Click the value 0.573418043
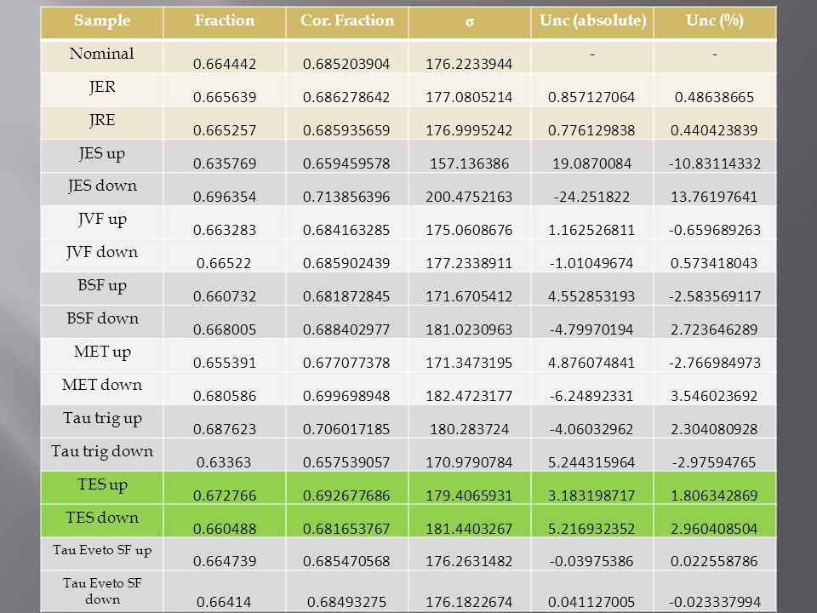Screen dimensions: 817x613 [714, 263]
